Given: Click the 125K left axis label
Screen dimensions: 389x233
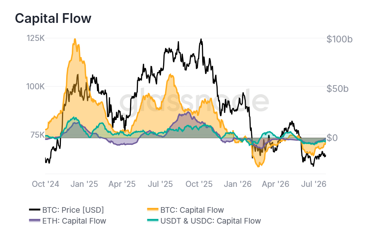Looking at the screenshot, I should tap(35, 38).
